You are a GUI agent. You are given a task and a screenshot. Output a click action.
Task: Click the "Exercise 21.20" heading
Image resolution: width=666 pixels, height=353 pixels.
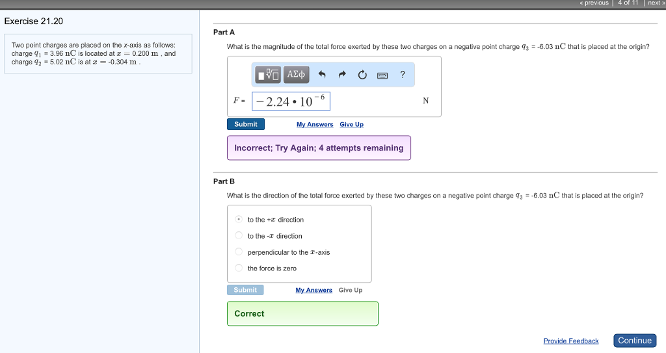point(34,21)
